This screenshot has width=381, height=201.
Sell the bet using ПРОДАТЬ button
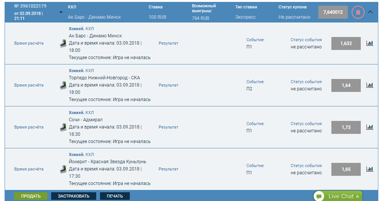click(x=31, y=196)
